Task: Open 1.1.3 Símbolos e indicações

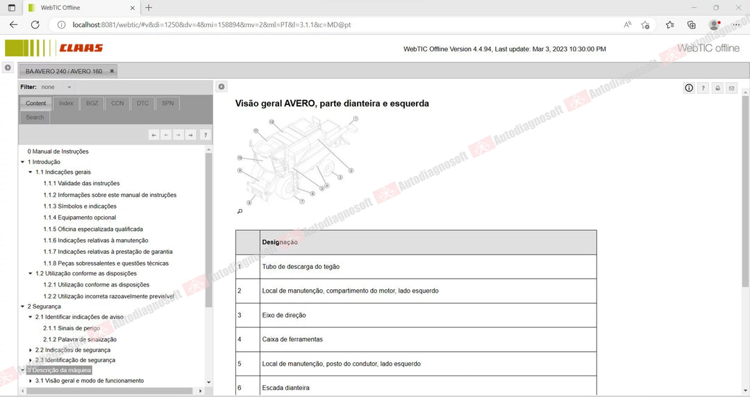Action: (x=80, y=206)
